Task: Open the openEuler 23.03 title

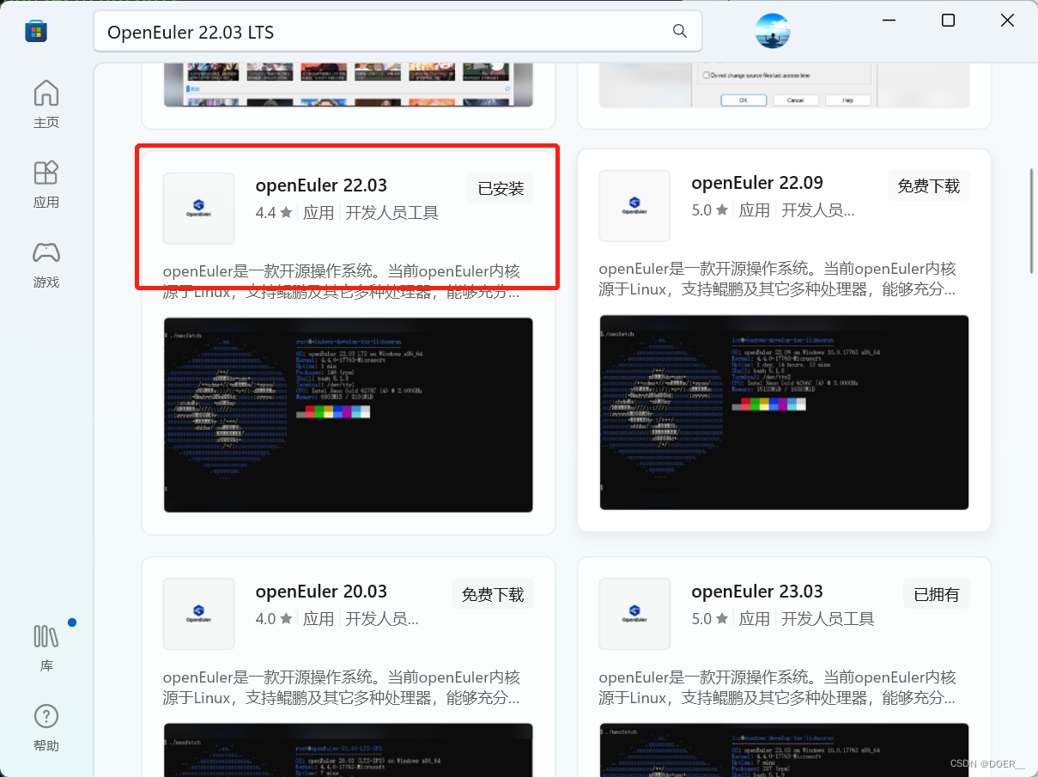Action: point(757,592)
